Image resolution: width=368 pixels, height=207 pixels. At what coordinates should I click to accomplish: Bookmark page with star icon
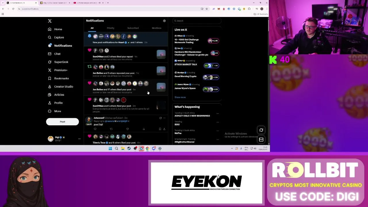[x=206, y=9]
